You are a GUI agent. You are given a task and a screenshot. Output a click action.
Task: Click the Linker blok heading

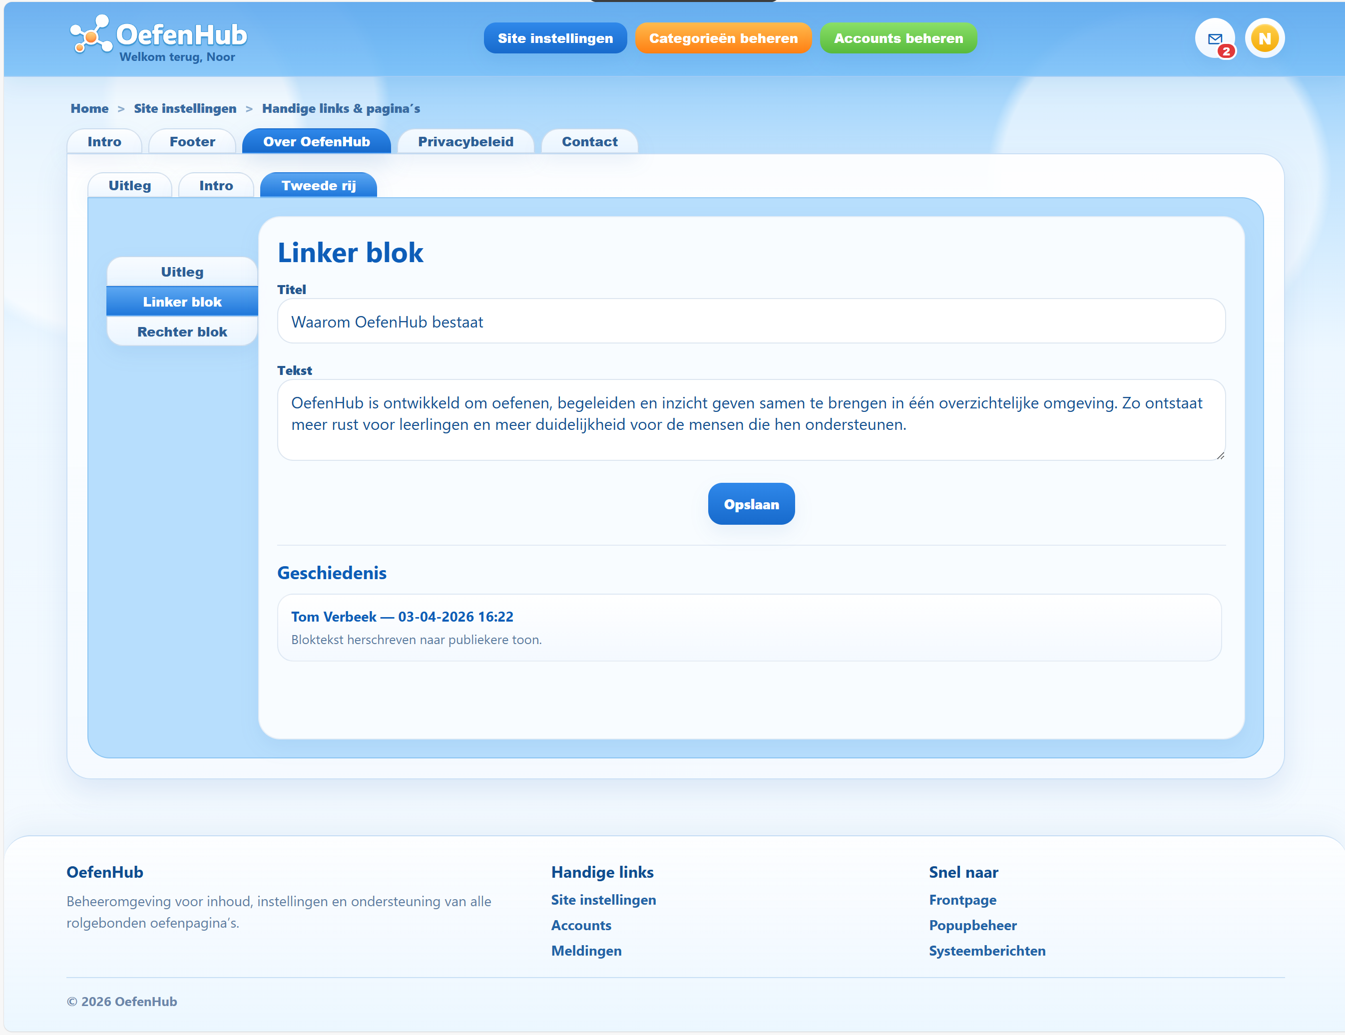(x=350, y=253)
